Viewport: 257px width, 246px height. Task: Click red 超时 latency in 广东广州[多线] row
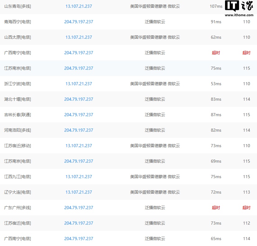pyautogui.click(x=216, y=208)
